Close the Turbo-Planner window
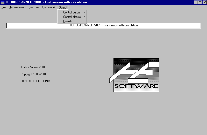The image size is (207, 135). coord(204,2)
